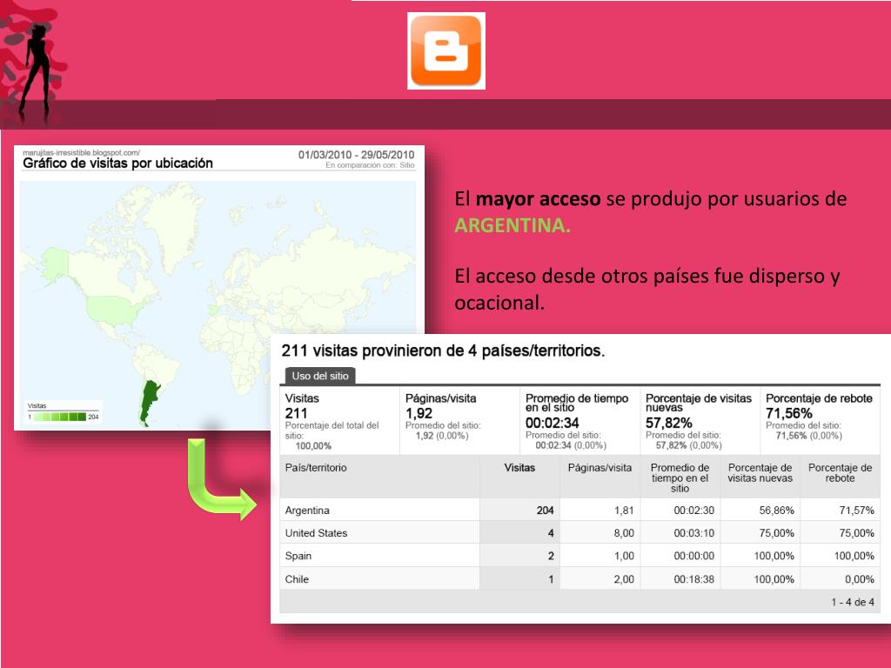Image resolution: width=891 pixels, height=668 pixels.
Task: Click Argentina's bounce rate 71,57%
Action: pyautogui.click(x=856, y=510)
